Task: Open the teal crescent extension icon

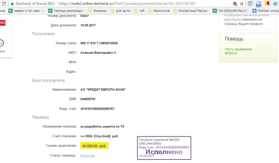Action: [275, 4]
